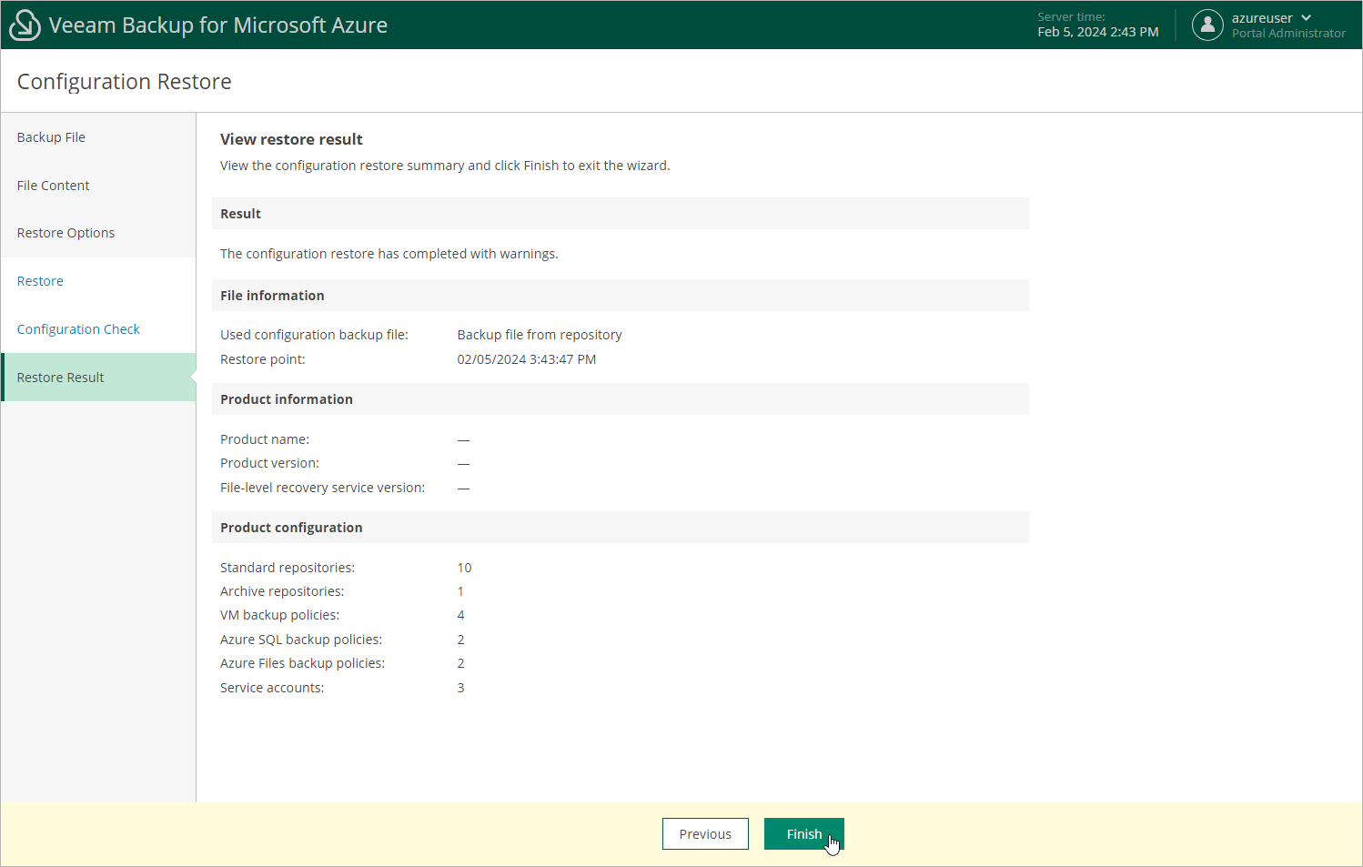Image resolution: width=1363 pixels, height=867 pixels.
Task: Select the Restore step in sidebar
Action: point(98,281)
